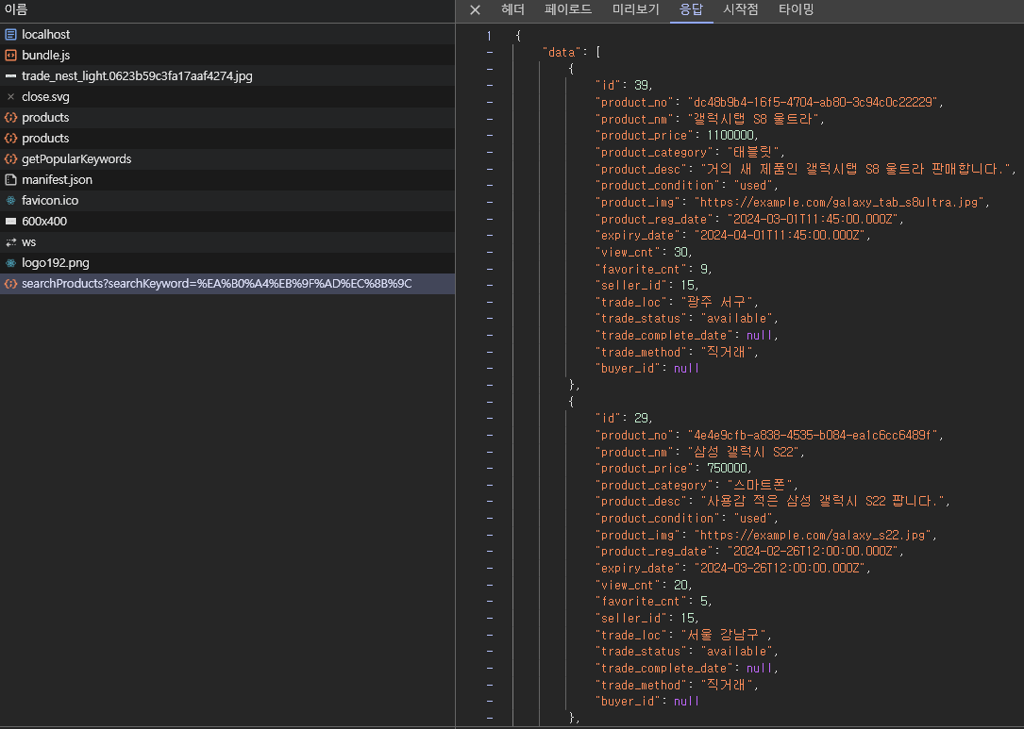Click product_no value starting 4e4e9cfb
Viewport: 1024px width, 729px height.
(812, 436)
